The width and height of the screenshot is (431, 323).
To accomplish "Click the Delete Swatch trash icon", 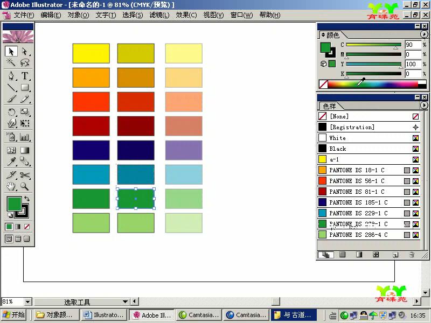I will click(x=412, y=255).
